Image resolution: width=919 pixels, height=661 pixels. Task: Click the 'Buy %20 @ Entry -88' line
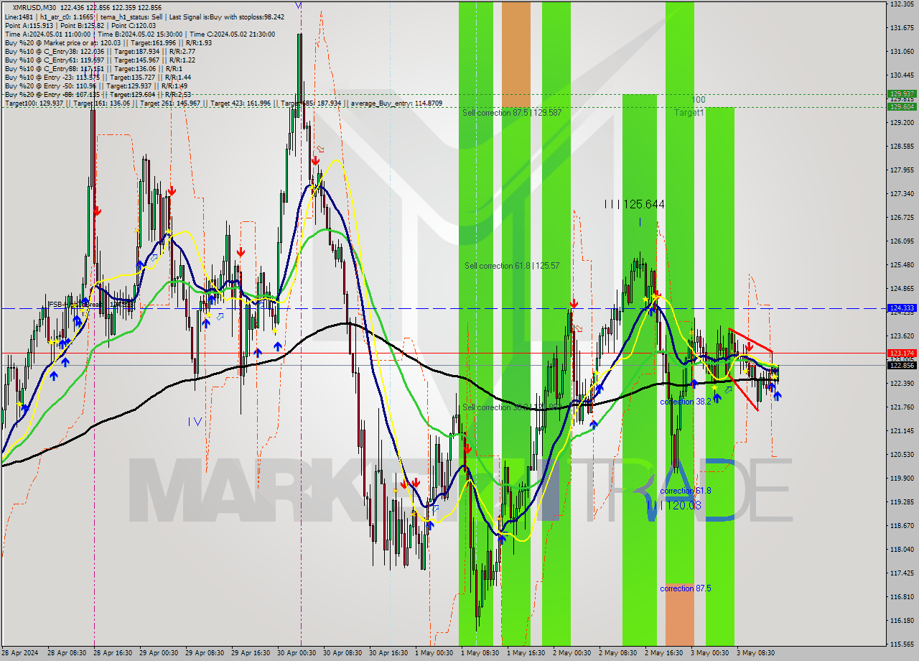click(98, 94)
